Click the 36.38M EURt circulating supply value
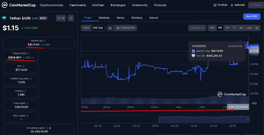264x135 pixels. (39, 131)
